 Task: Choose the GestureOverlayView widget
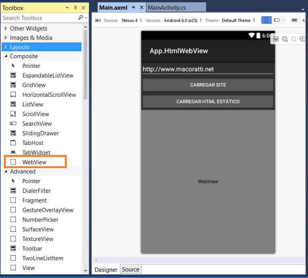(48, 210)
